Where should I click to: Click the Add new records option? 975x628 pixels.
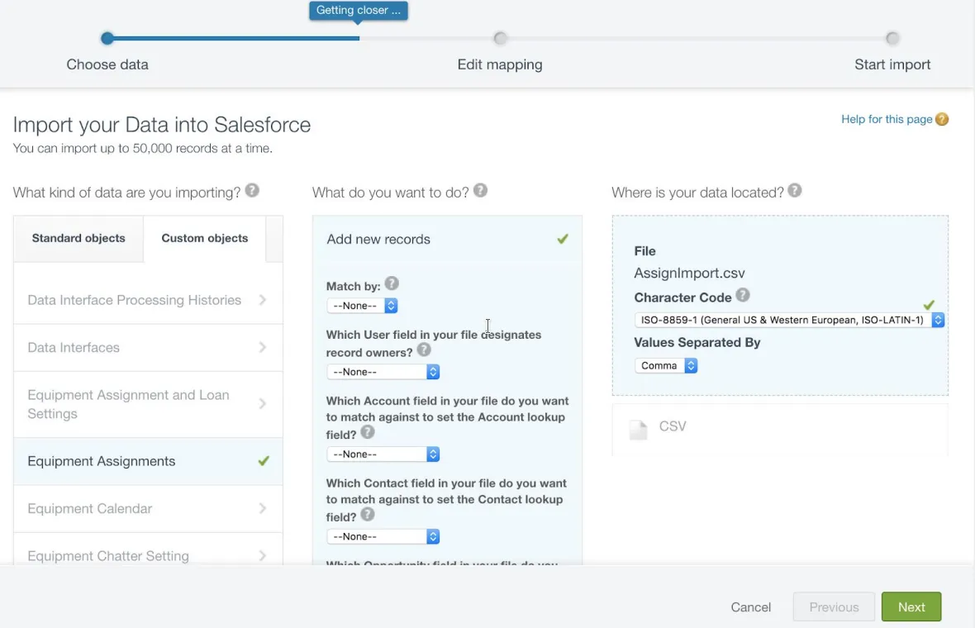(447, 240)
